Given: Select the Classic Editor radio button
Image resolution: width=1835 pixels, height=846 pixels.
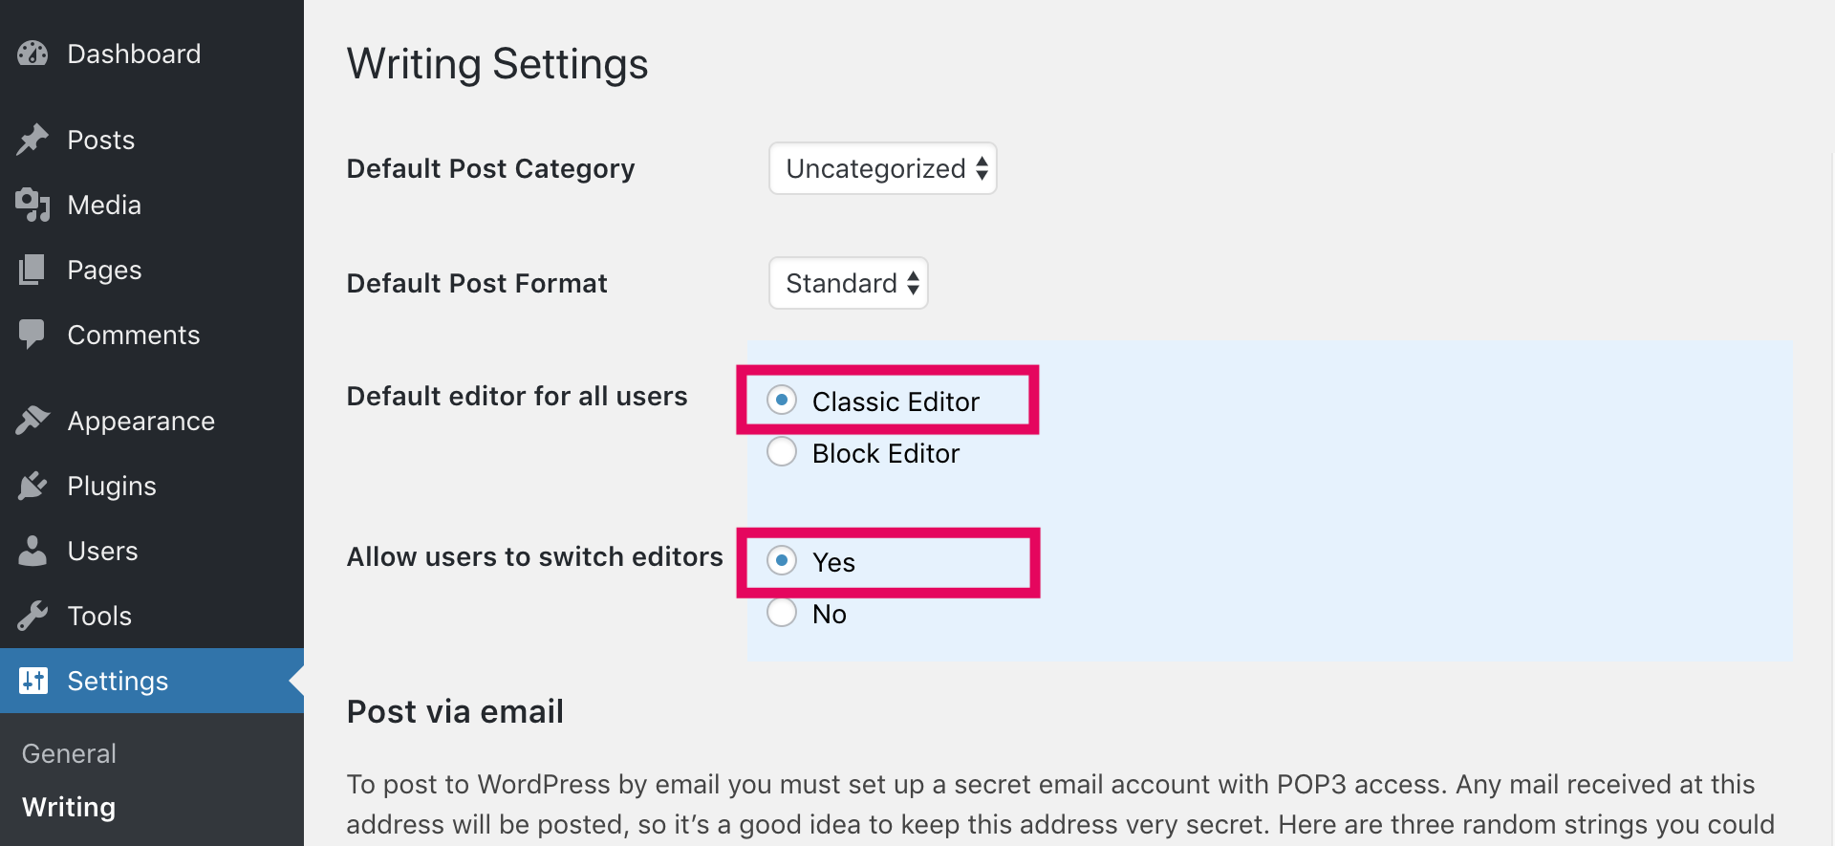Looking at the screenshot, I should [782, 400].
